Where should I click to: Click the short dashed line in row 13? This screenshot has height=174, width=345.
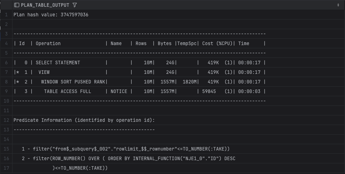pyautogui.click(x=84, y=130)
